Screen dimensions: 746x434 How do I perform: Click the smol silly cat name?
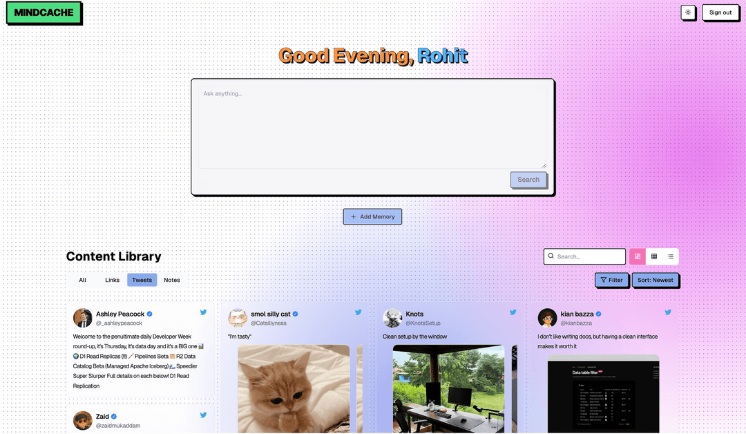[271, 314]
